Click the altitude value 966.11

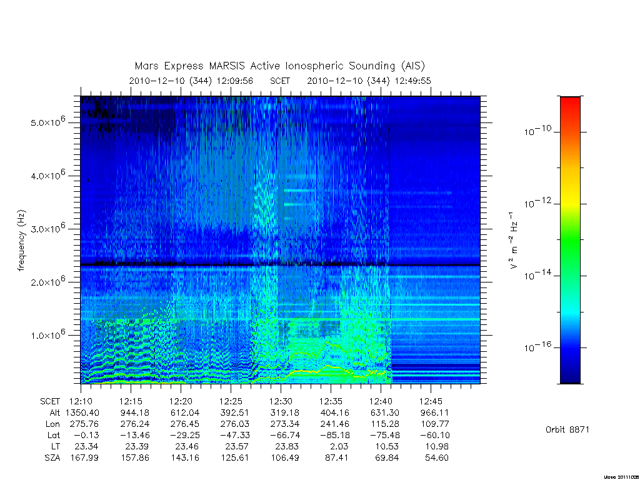435,412
